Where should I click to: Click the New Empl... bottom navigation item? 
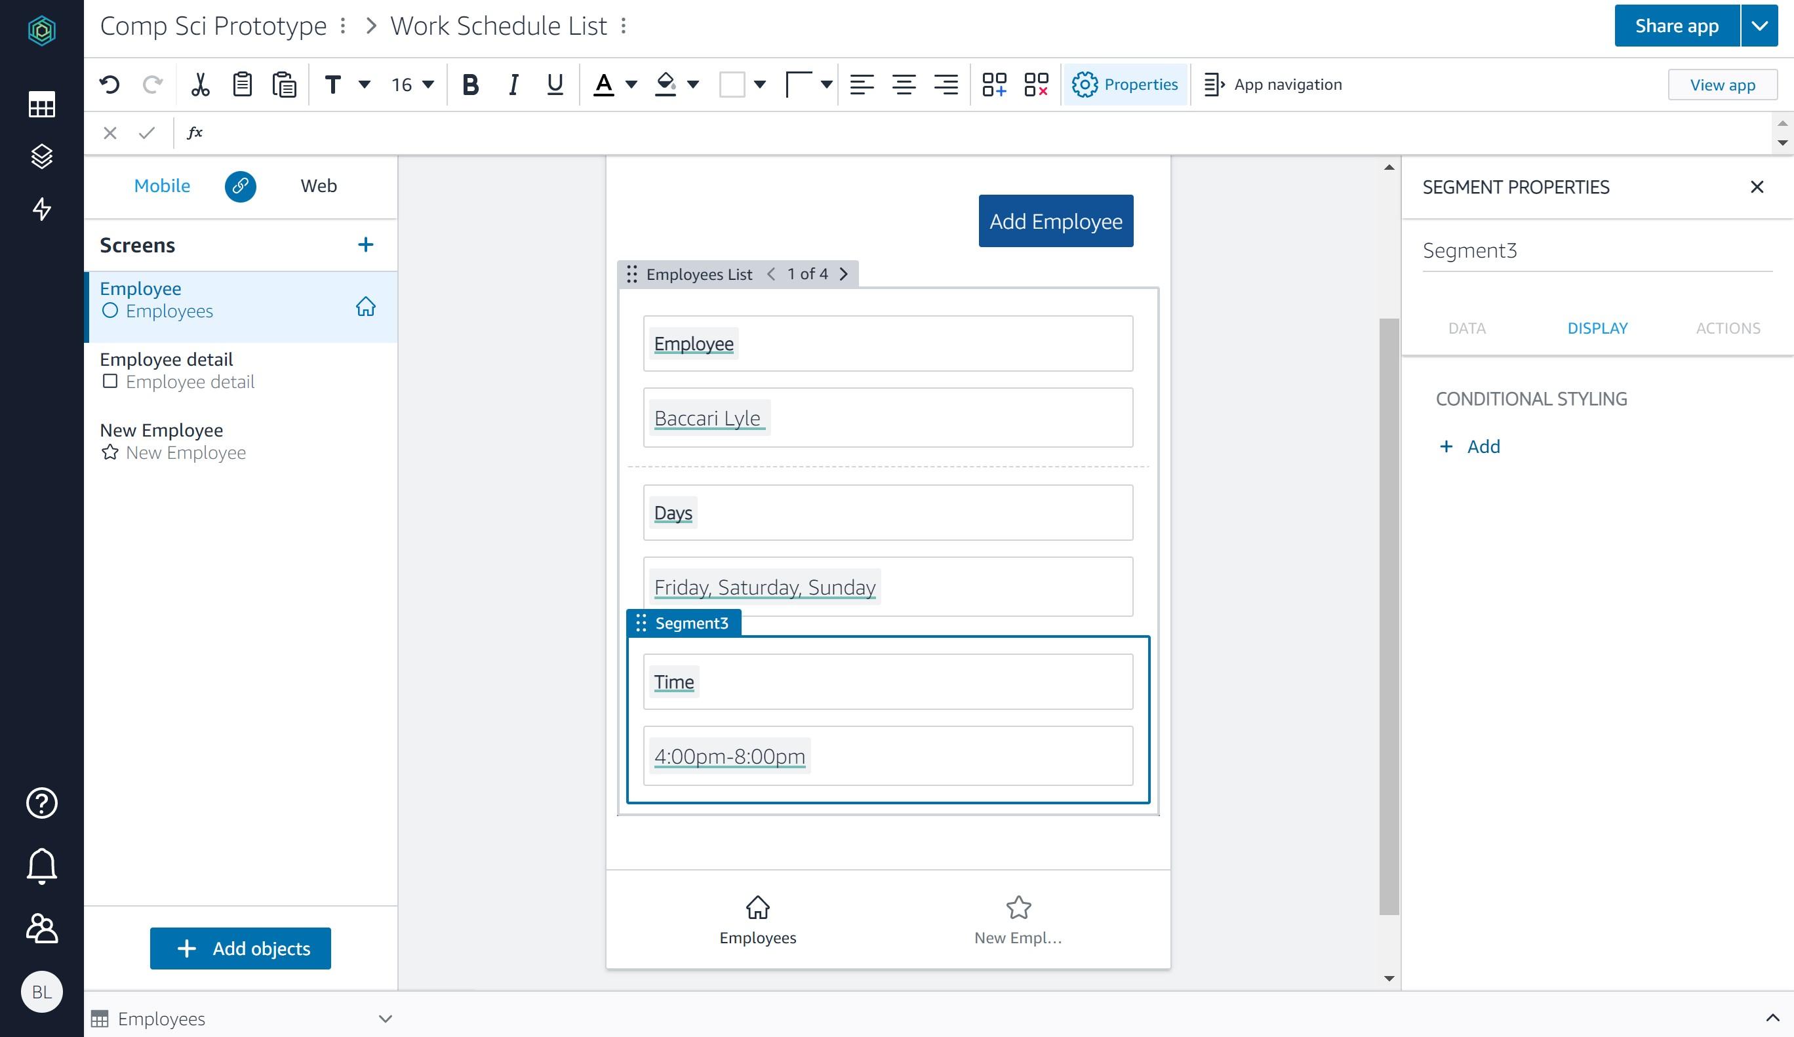point(1018,920)
